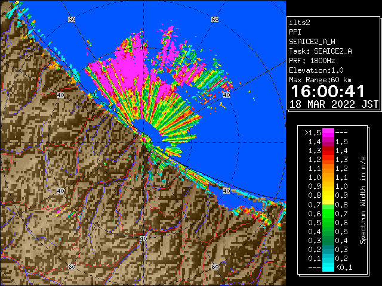Viewport: 382px width, 286px height.
Task: Click the bright green legend band beside 0.7
Action: 328,213
